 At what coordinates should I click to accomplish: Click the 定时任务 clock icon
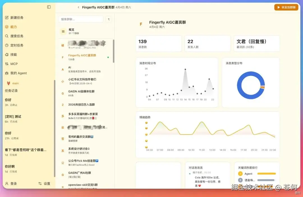[7, 45]
